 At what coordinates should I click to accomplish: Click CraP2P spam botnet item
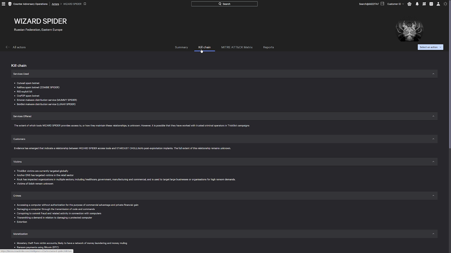click(x=28, y=96)
